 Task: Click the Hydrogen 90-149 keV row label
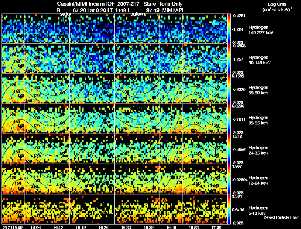259,60
